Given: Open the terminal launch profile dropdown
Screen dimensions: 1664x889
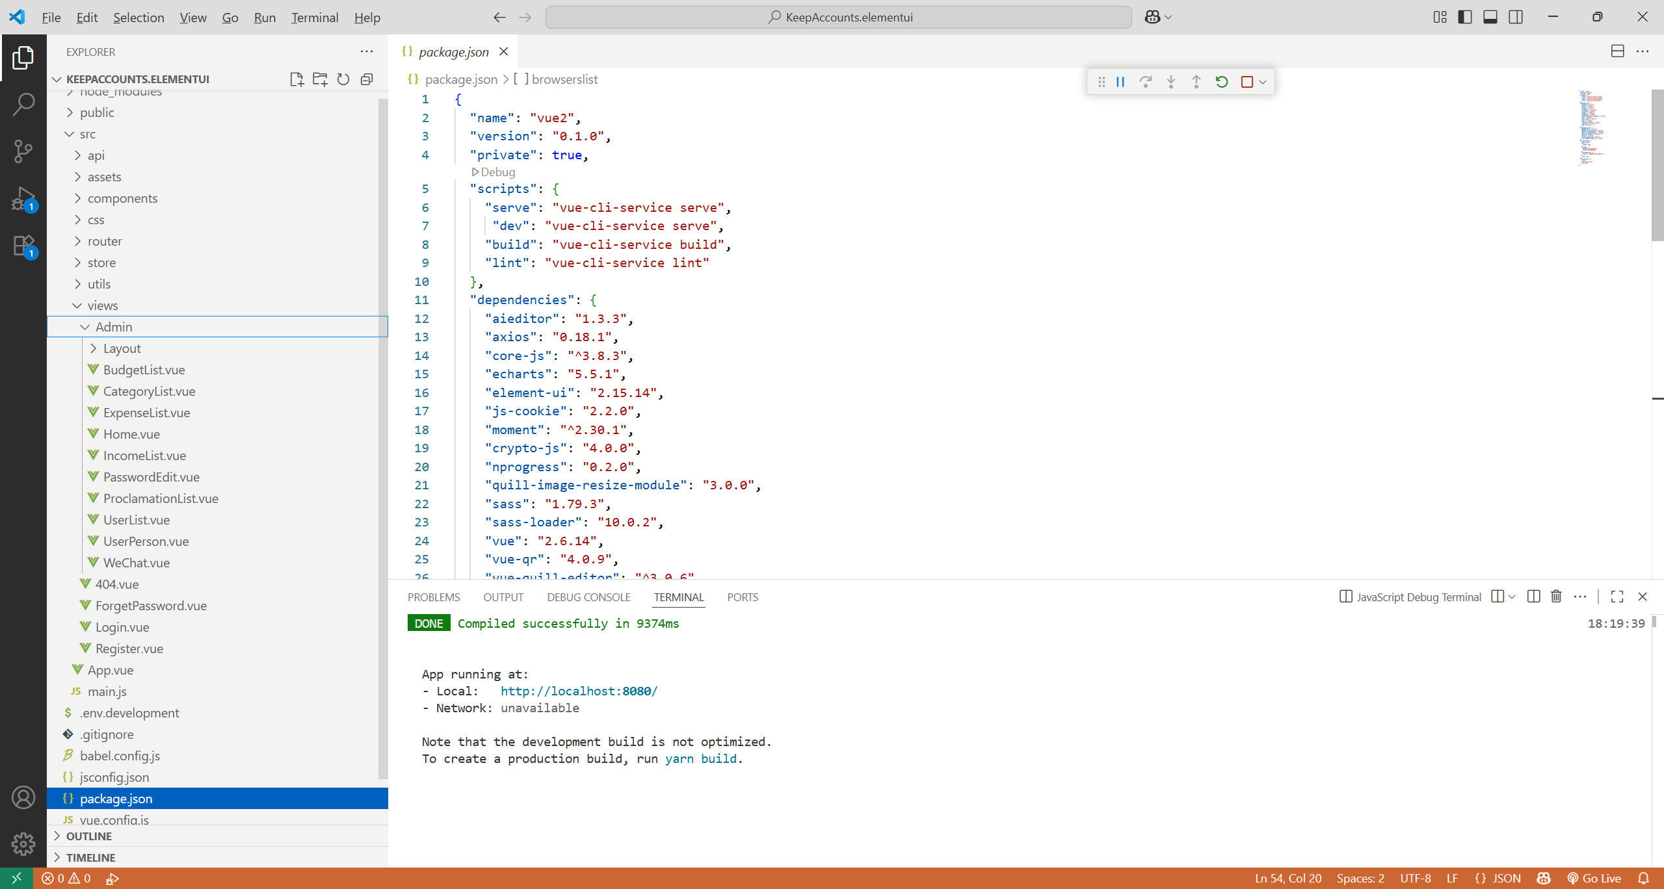Looking at the screenshot, I should click(x=1512, y=597).
